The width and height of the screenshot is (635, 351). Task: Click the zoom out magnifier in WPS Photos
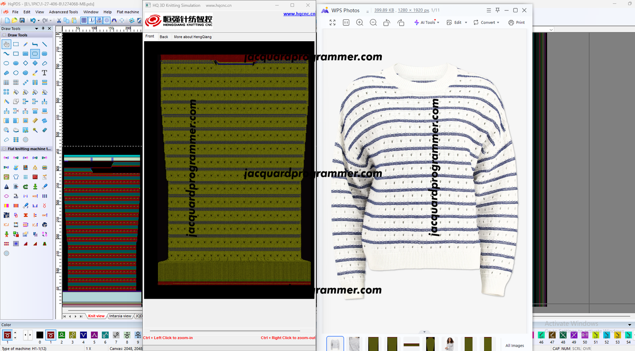pyautogui.click(x=373, y=23)
